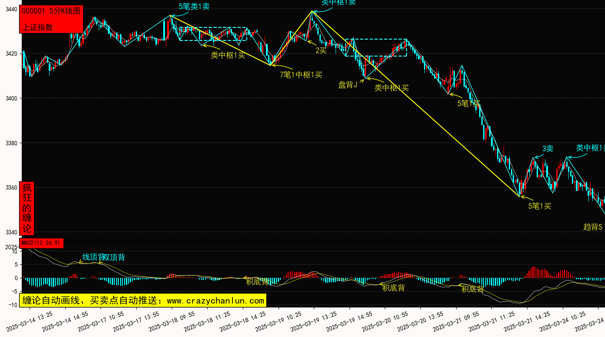Select the '双顶背' MACD annotation
The image size is (605, 337).
point(114,257)
